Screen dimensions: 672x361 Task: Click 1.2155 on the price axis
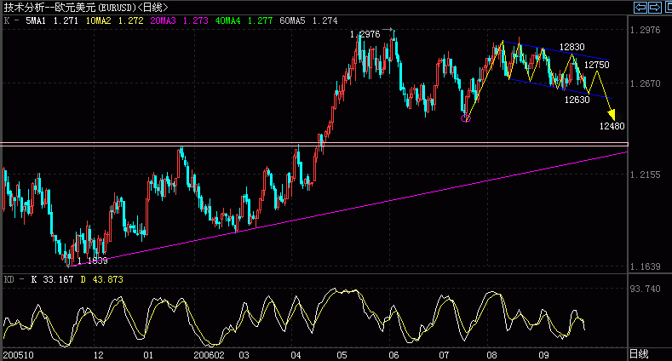click(645, 175)
